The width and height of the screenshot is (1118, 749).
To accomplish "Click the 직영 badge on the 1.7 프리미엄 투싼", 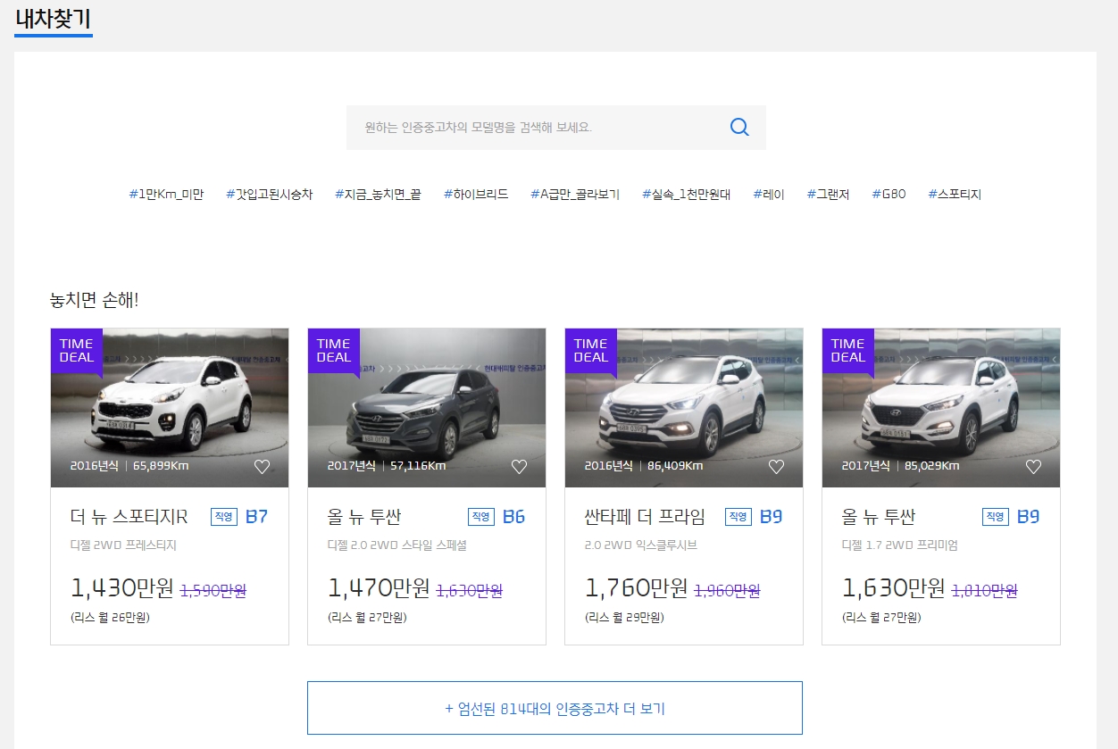I will point(996,517).
